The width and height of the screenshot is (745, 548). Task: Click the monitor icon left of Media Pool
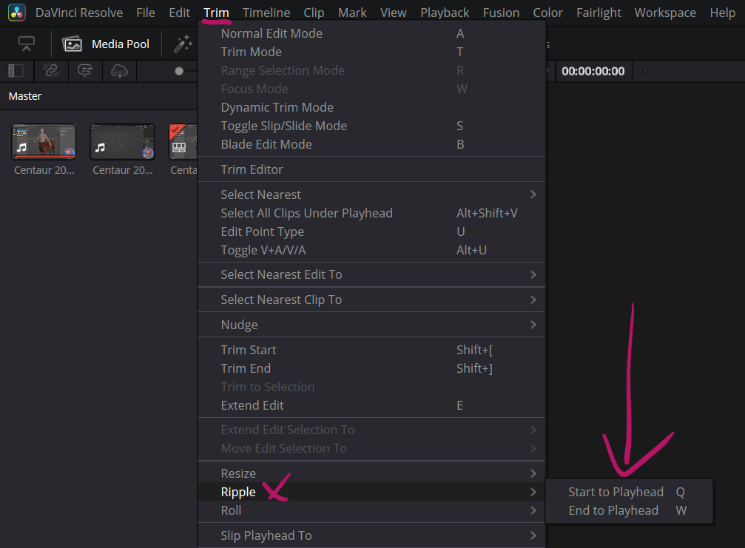point(27,44)
